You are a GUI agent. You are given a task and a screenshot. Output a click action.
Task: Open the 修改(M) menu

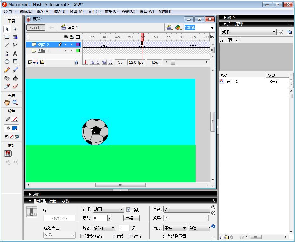click(76, 11)
